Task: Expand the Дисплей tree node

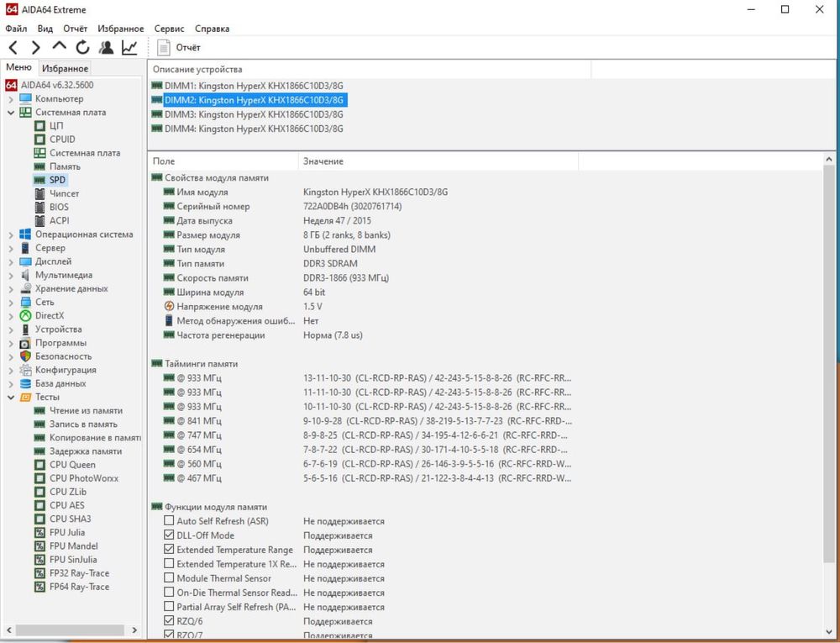Action: 11,261
